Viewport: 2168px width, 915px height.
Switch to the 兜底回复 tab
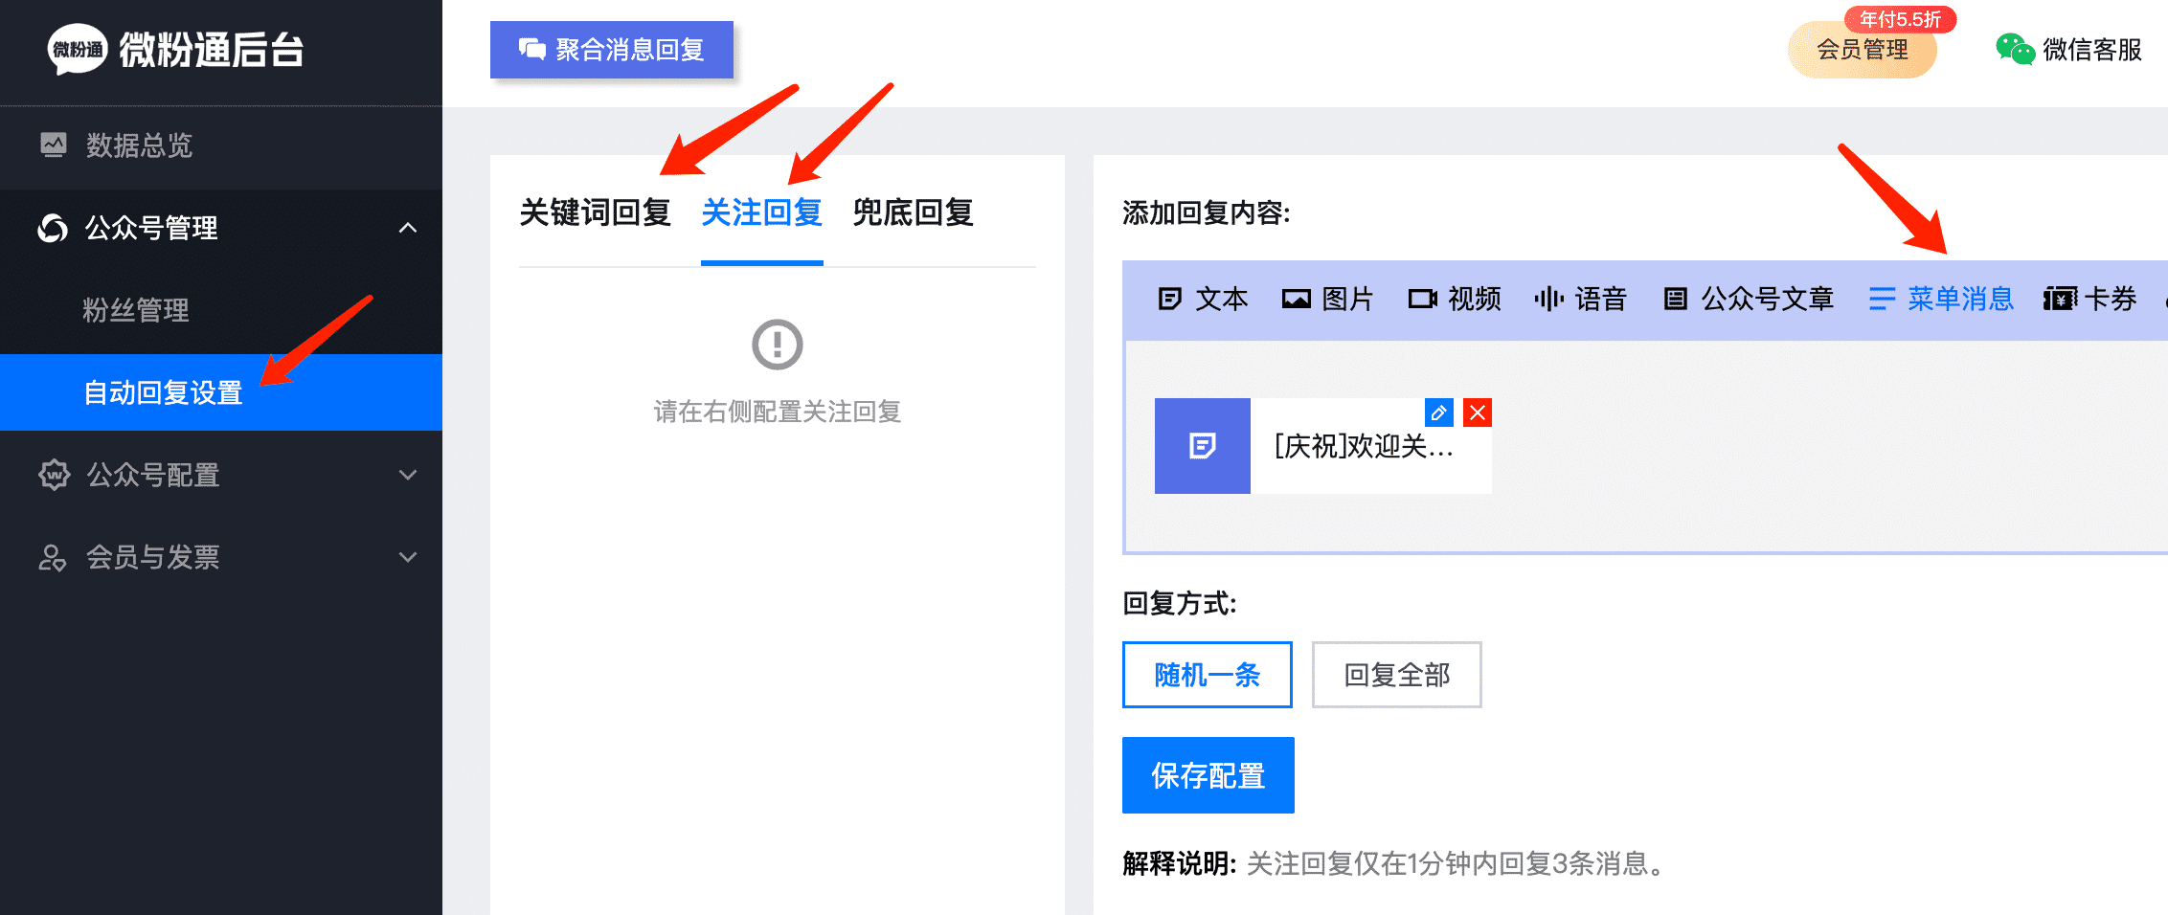tap(913, 212)
